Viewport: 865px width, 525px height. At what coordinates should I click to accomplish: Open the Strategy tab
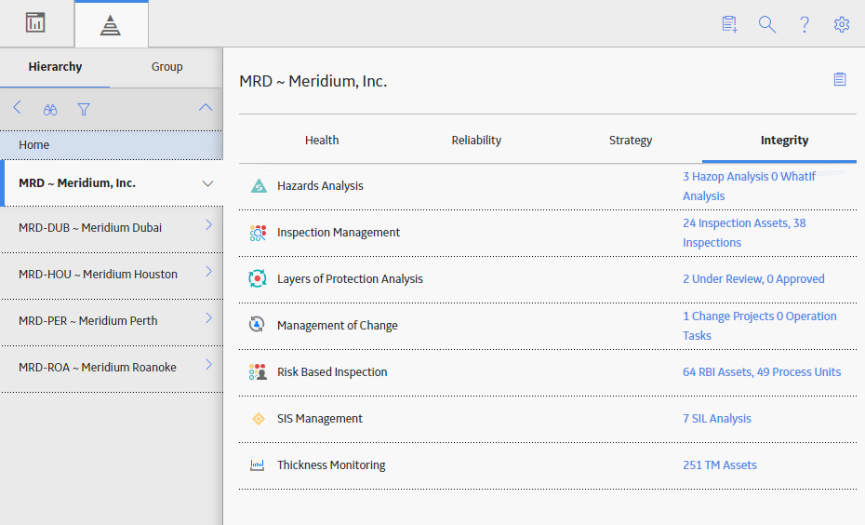pyautogui.click(x=631, y=141)
